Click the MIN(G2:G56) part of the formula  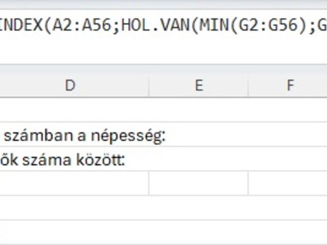[254, 26]
